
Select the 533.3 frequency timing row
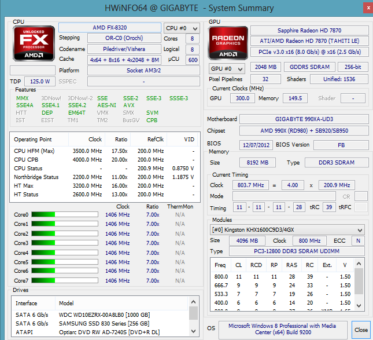[x=283, y=294]
